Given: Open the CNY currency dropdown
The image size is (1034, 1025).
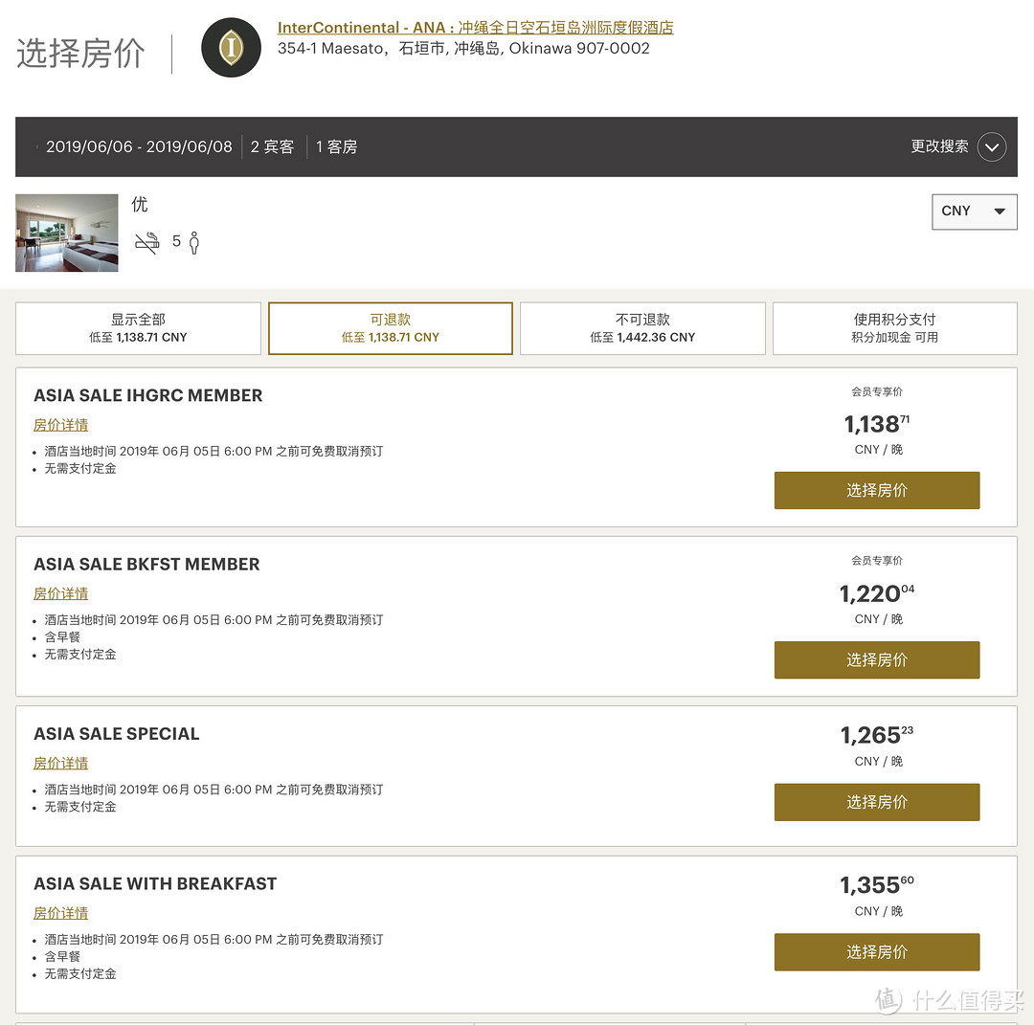Looking at the screenshot, I should (x=974, y=212).
